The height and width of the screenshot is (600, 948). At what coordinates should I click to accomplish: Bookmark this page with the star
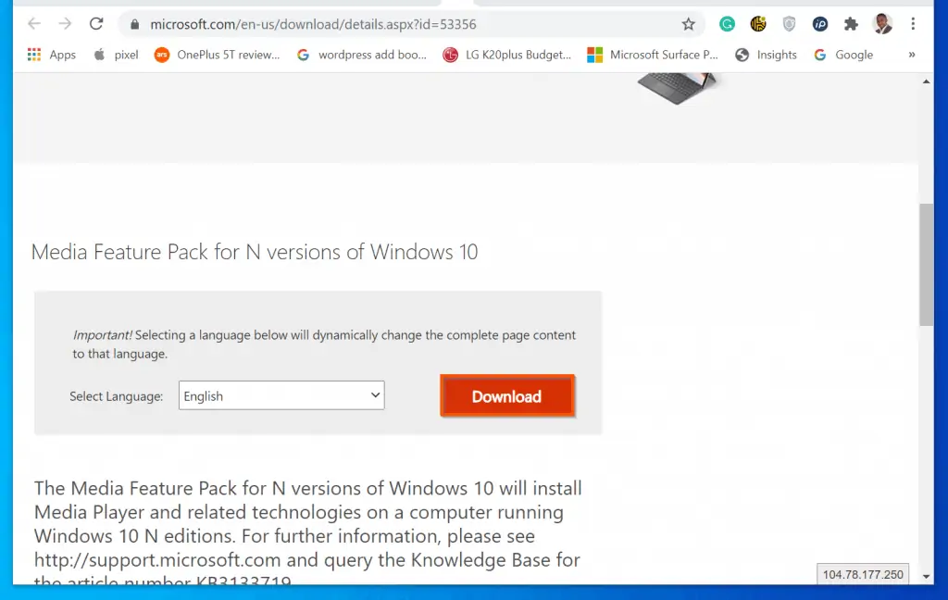tap(688, 24)
